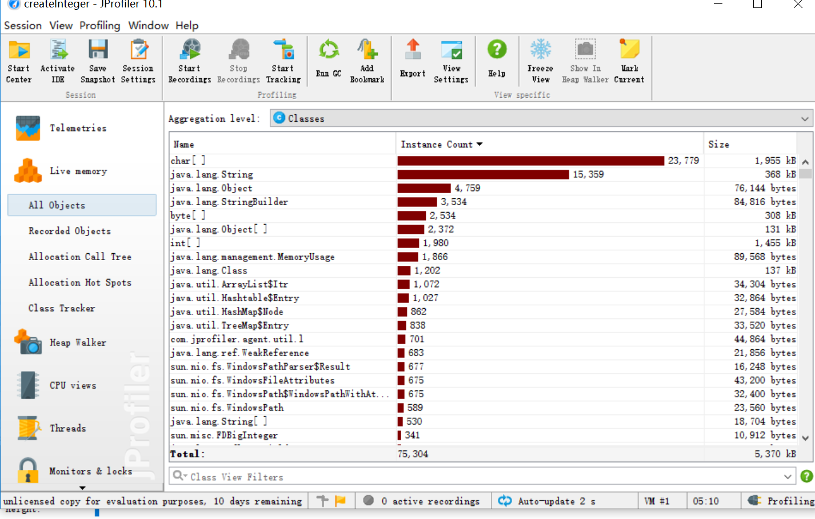This screenshot has width=815, height=519.
Task: Click the orange flag in status bar
Action: [x=340, y=501]
